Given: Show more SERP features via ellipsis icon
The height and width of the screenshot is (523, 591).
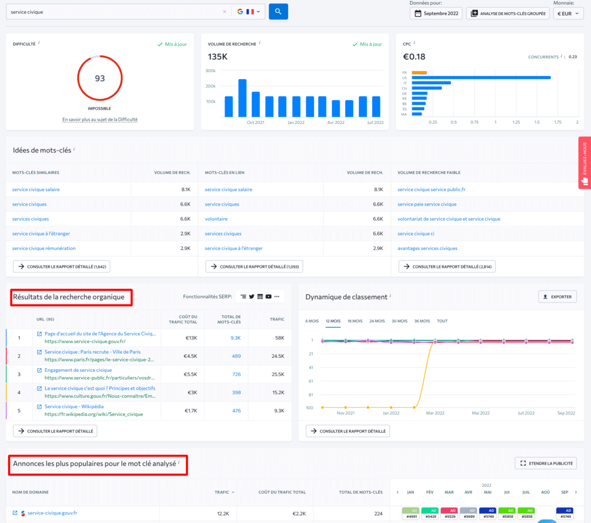Looking at the screenshot, I should point(277,297).
